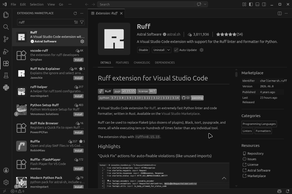This screenshot has width=292, height=194.
Task: Install the ruff-helper extension
Action: (x=78, y=96)
